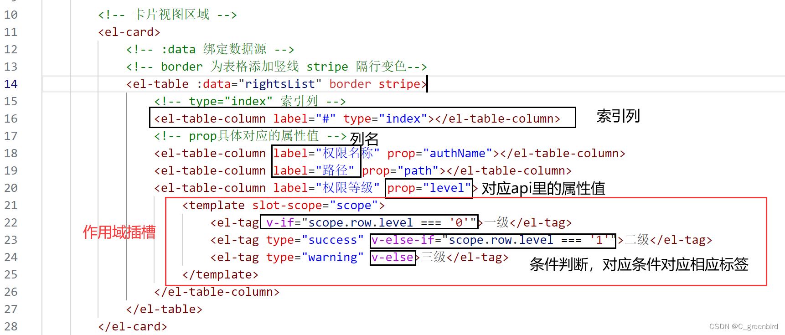This screenshot has width=785, height=335.
Task: Click the prop具体对应的属性值 comment
Action: tap(250, 136)
